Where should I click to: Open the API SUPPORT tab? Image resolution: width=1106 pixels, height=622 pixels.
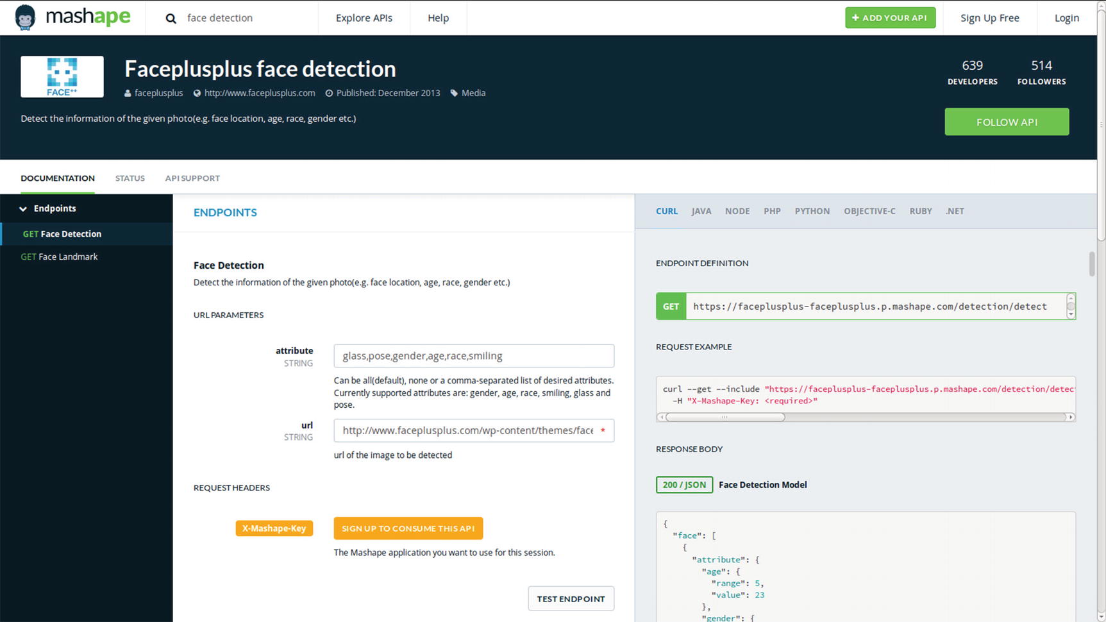[x=192, y=178]
